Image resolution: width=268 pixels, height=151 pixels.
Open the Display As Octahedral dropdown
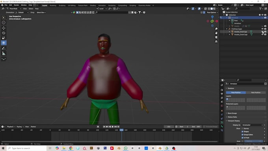click(252, 125)
